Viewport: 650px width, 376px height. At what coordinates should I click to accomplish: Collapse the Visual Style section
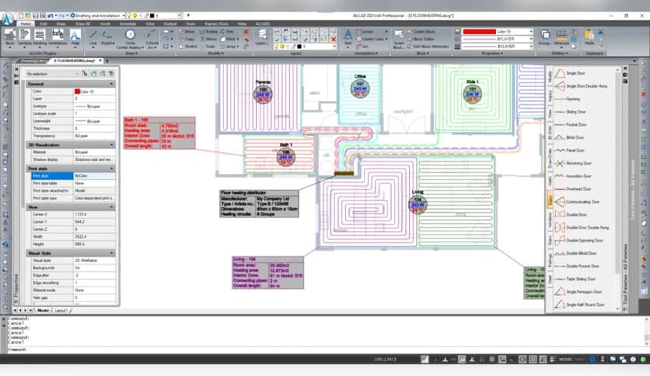point(111,252)
